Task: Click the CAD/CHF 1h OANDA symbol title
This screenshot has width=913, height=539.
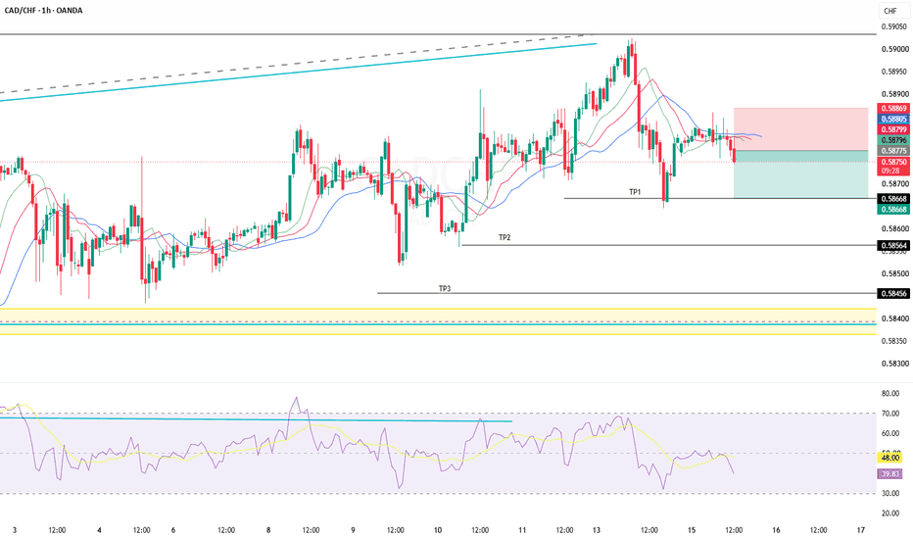Action: pyautogui.click(x=44, y=11)
